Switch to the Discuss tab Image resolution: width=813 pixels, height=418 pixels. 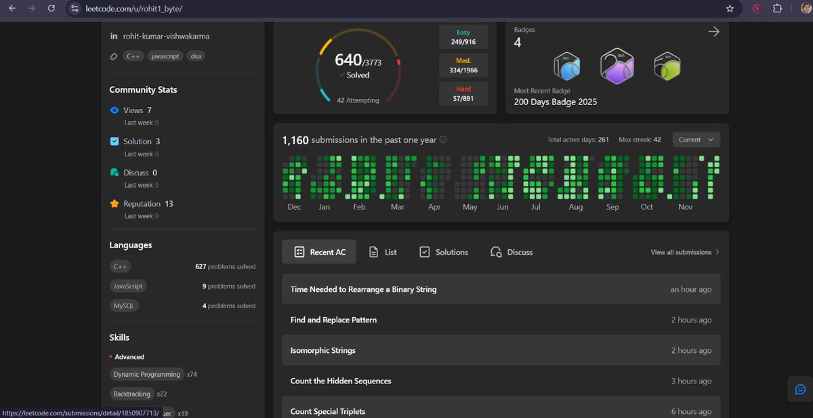[512, 252]
